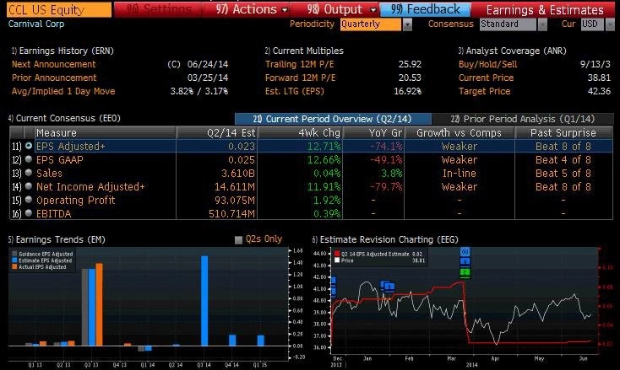The height and width of the screenshot is (370, 620).
Task: Click the EBITDA value 510.714M
Action: point(231,214)
